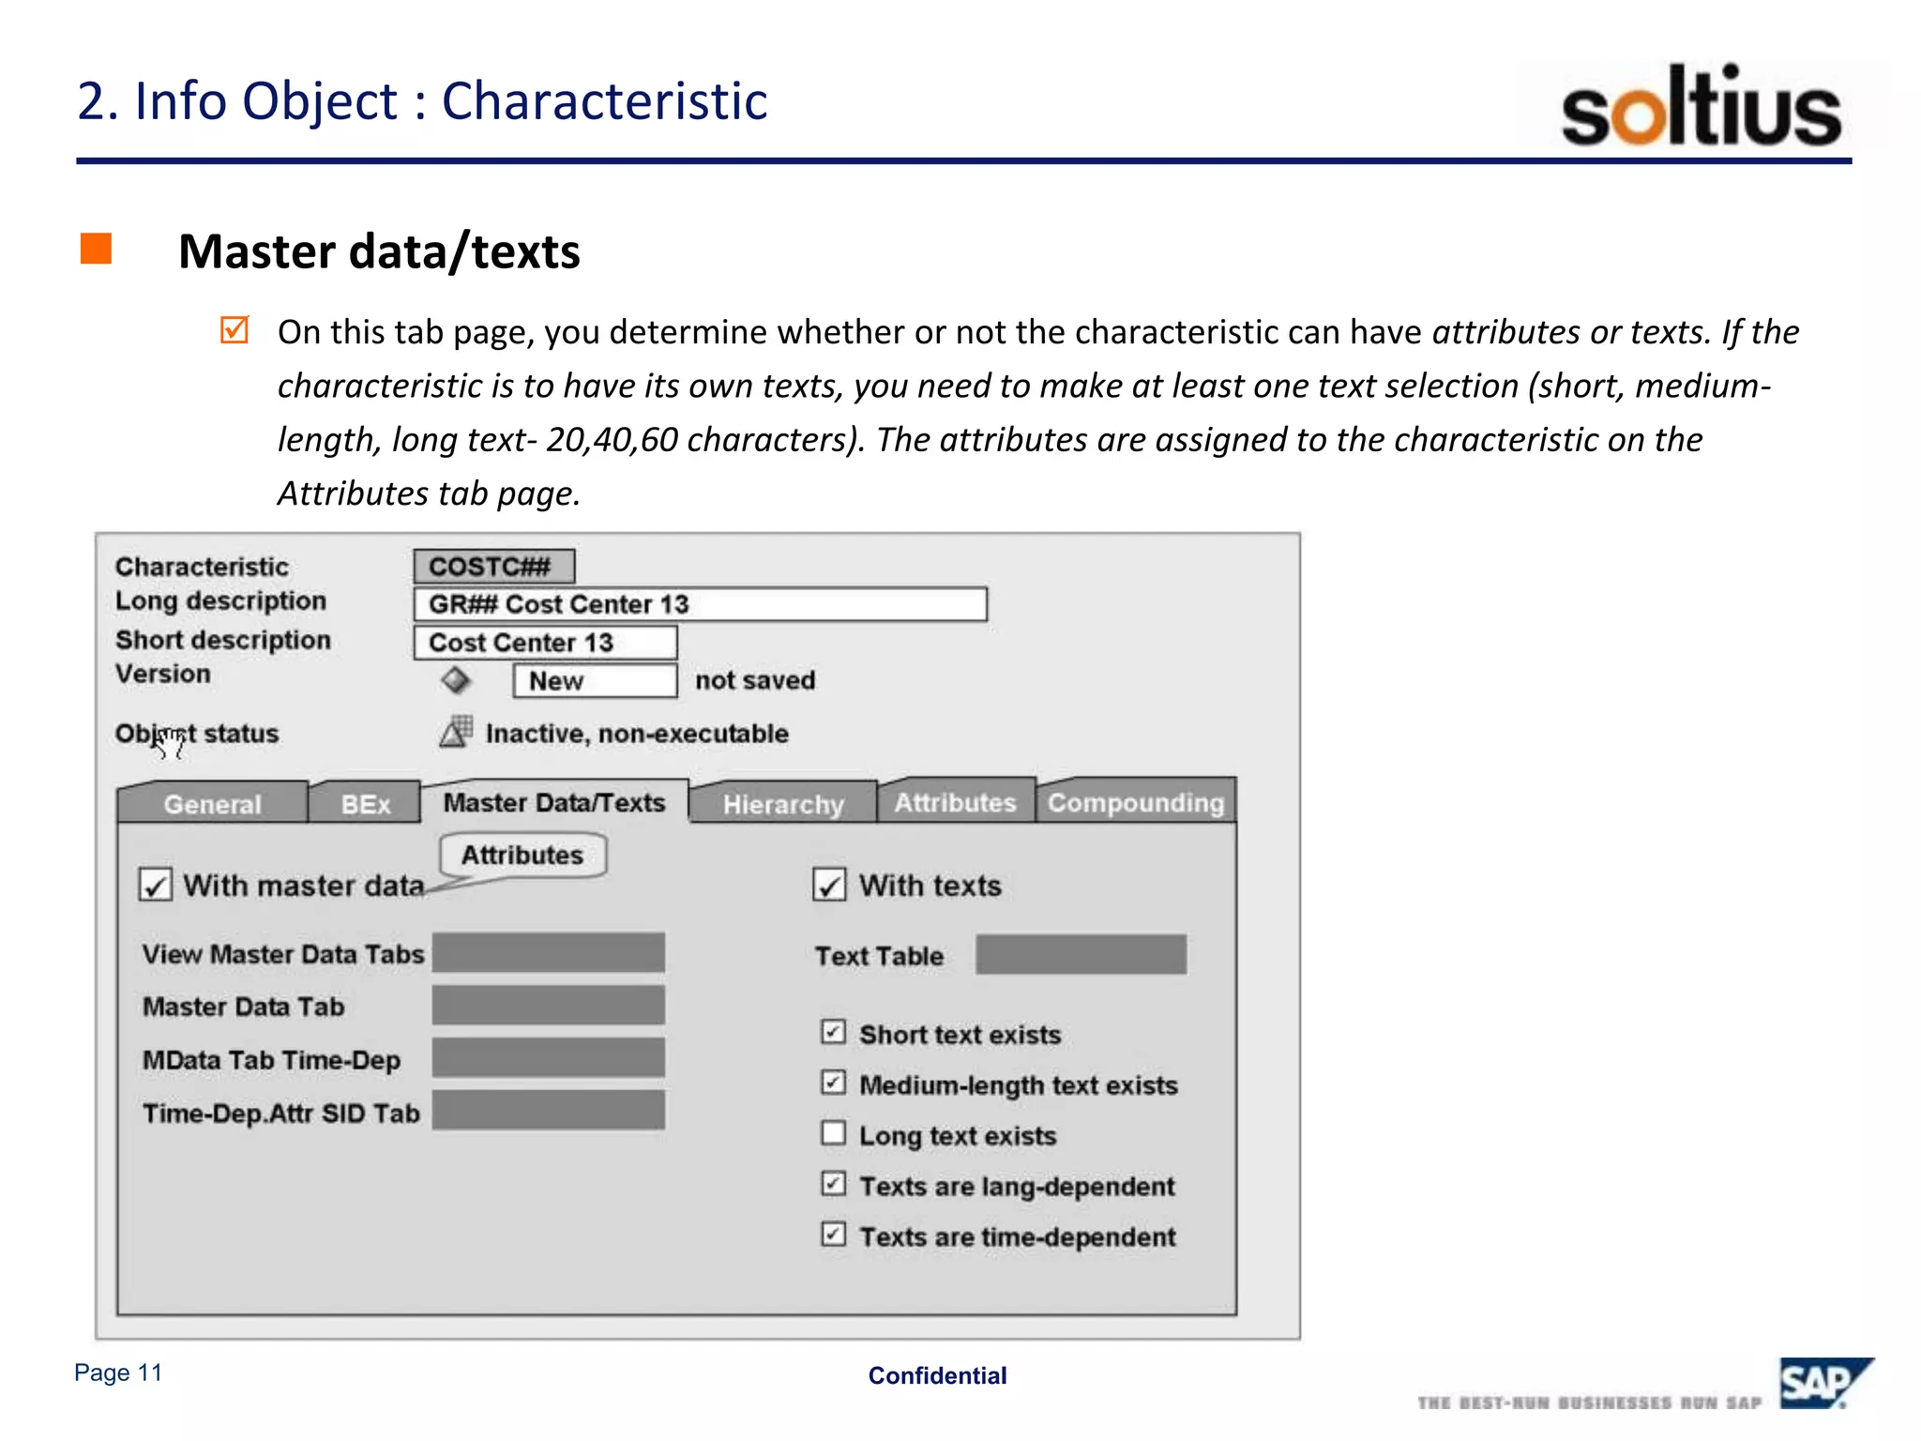
Task: Click the inactive object status icon
Action: pyautogui.click(x=456, y=733)
